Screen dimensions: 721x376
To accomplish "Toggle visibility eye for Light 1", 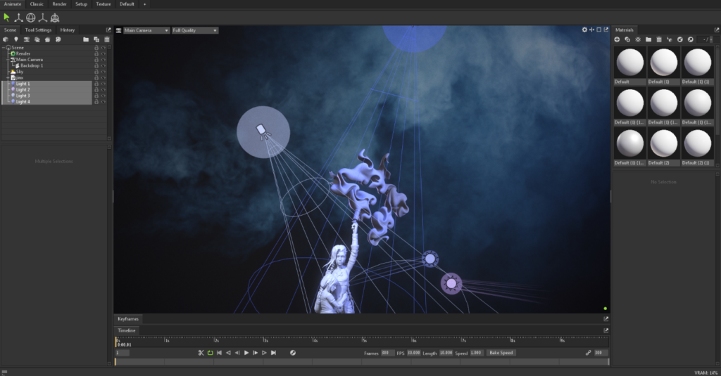I will (x=103, y=84).
